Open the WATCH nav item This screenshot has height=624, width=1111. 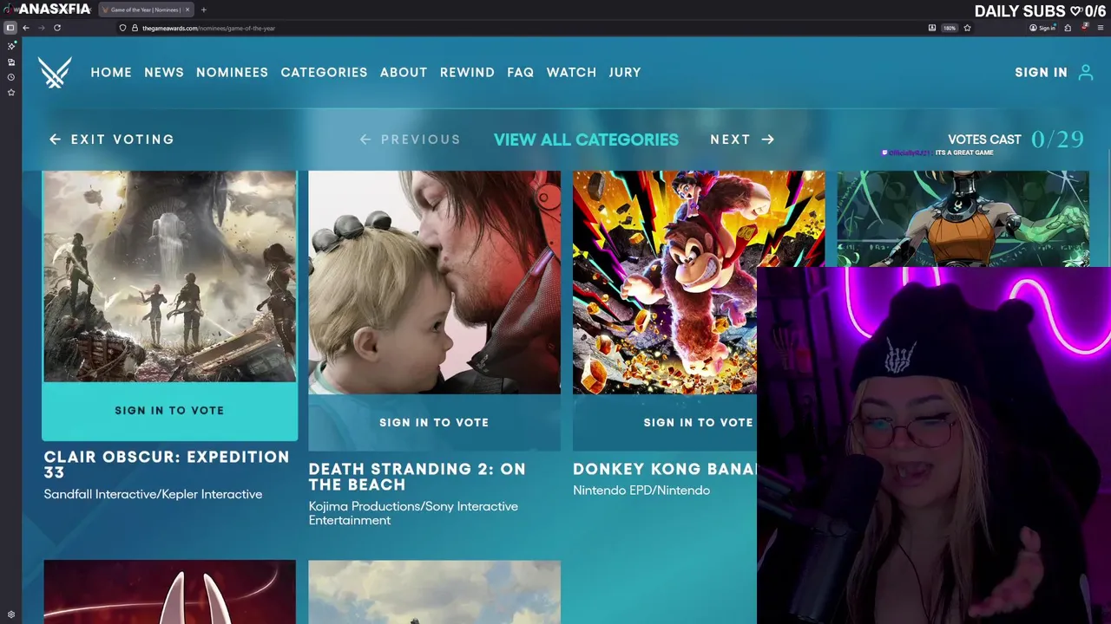(571, 73)
